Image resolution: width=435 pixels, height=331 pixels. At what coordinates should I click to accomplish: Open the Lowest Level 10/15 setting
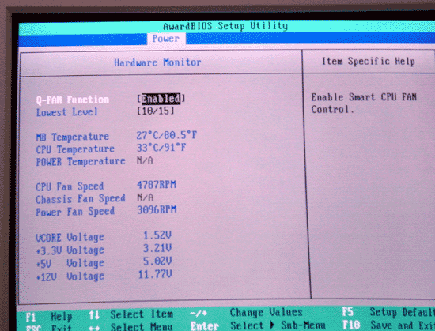pos(156,111)
